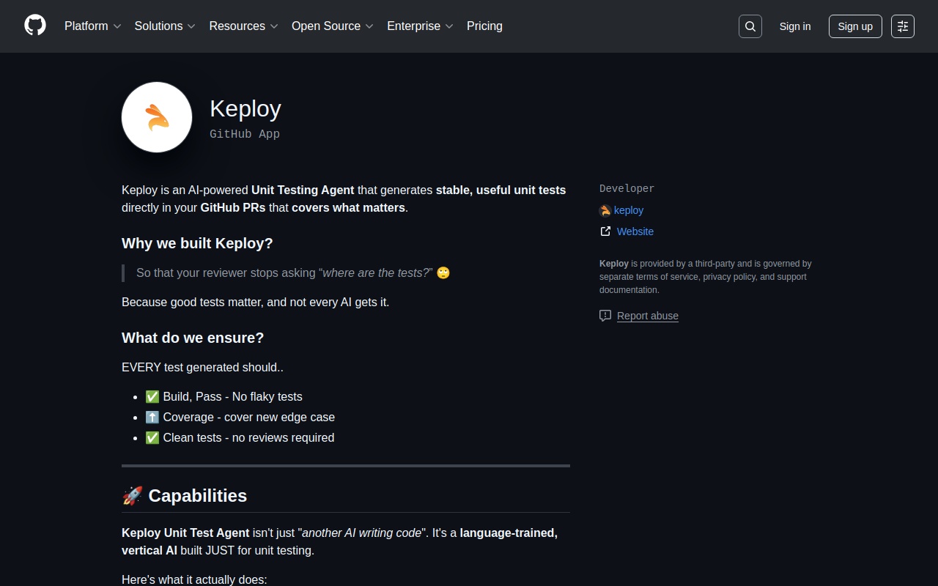Click the Keploy title heading
The image size is (938, 586).
(245, 108)
